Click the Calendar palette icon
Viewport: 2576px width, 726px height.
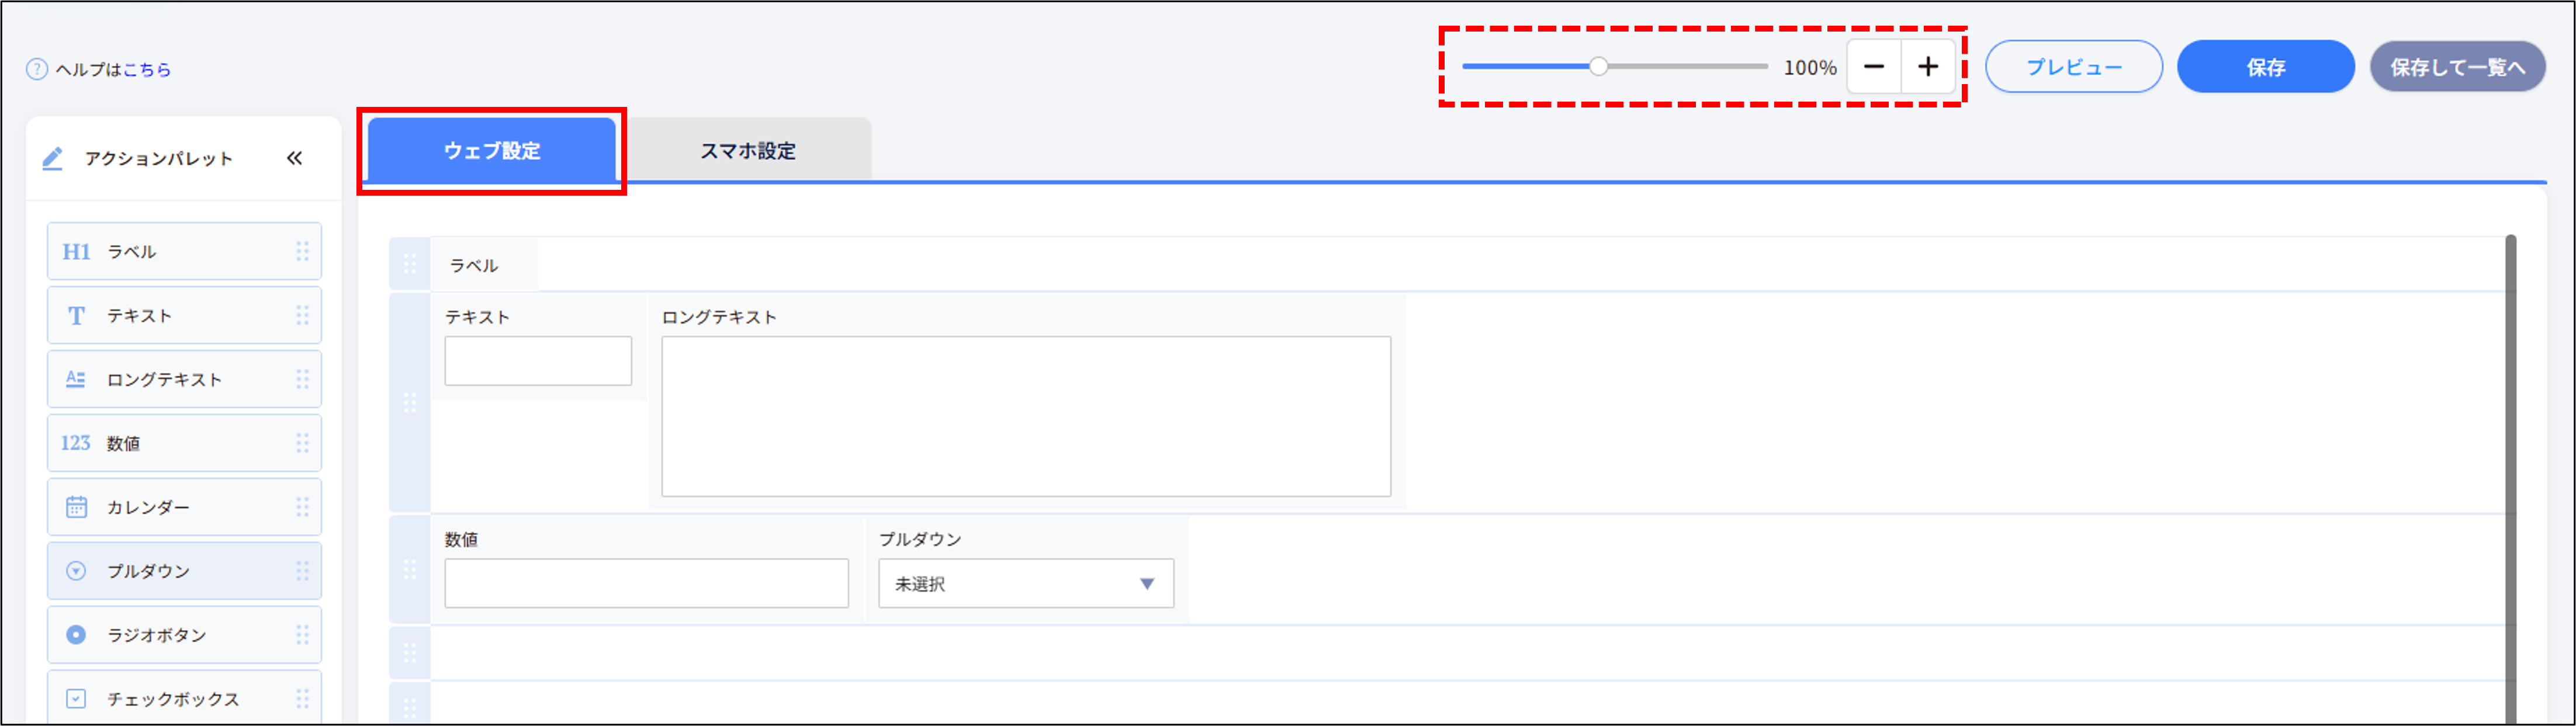coord(76,507)
